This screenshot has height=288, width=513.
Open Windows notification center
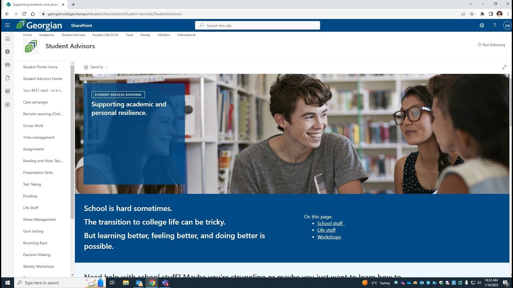coord(506,283)
